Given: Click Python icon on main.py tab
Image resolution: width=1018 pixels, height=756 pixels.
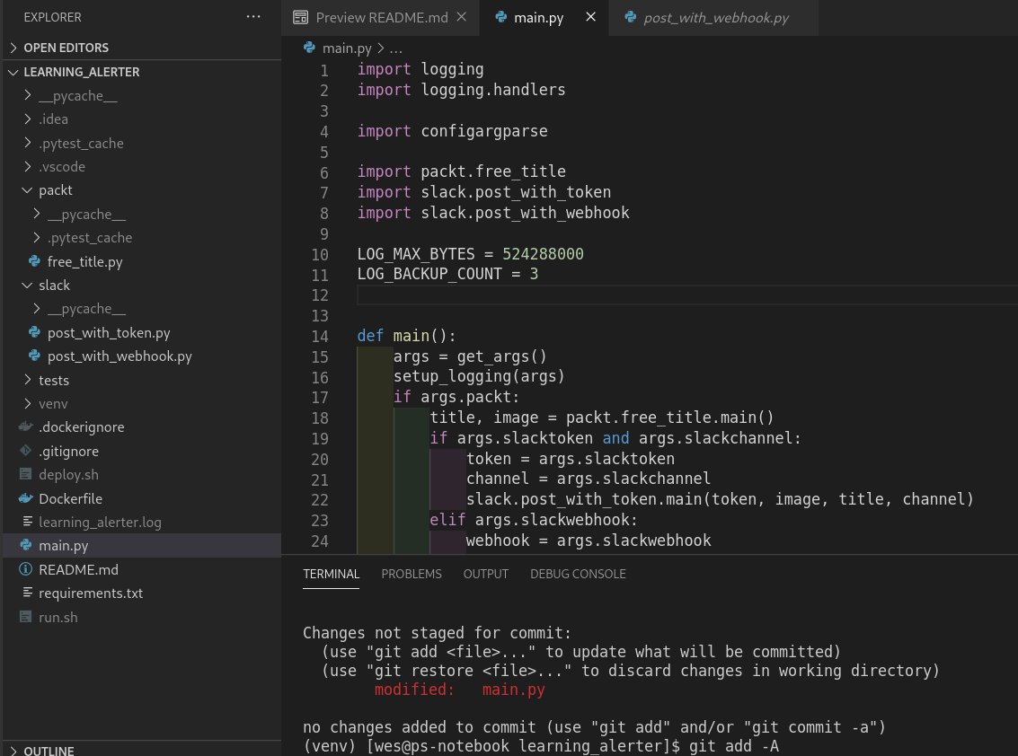Looking at the screenshot, I should pyautogui.click(x=501, y=18).
